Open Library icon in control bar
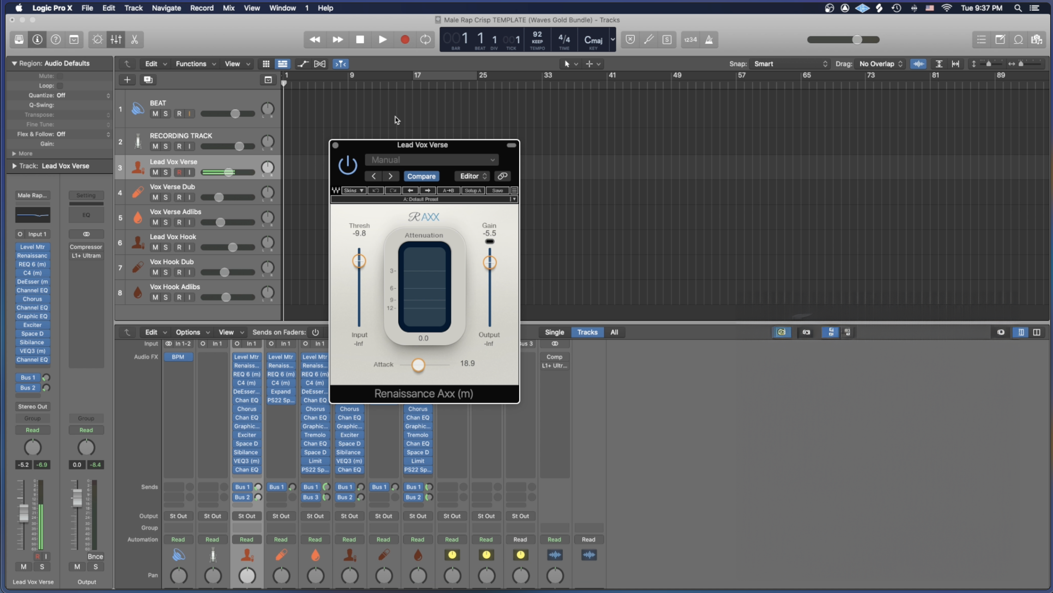Image resolution: width=1053 pixels, height=593 pixels. click(x=19, y=40)
